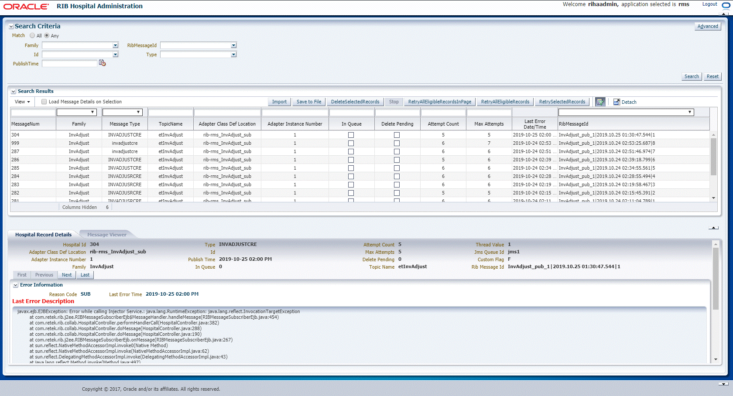Select the row with MessageNum 286

[x=360, y=160]
